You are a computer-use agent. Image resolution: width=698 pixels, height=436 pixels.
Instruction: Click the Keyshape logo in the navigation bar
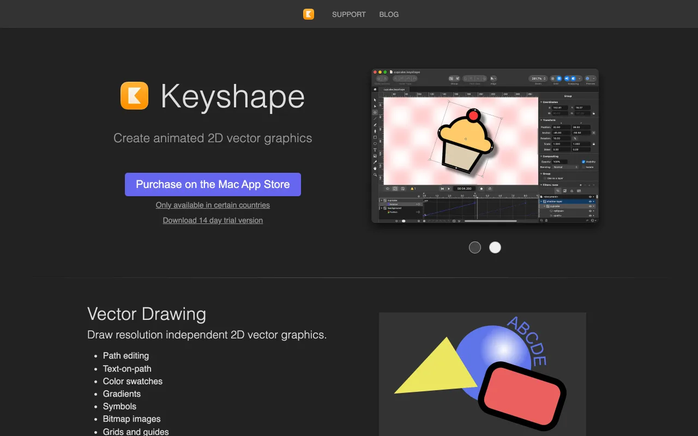tap(309, 14)
